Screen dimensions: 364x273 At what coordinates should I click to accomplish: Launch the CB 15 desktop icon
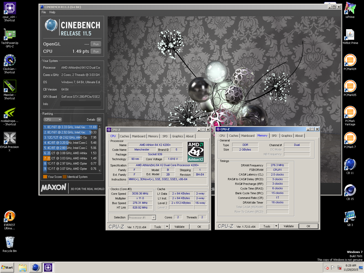pos(350,192)
